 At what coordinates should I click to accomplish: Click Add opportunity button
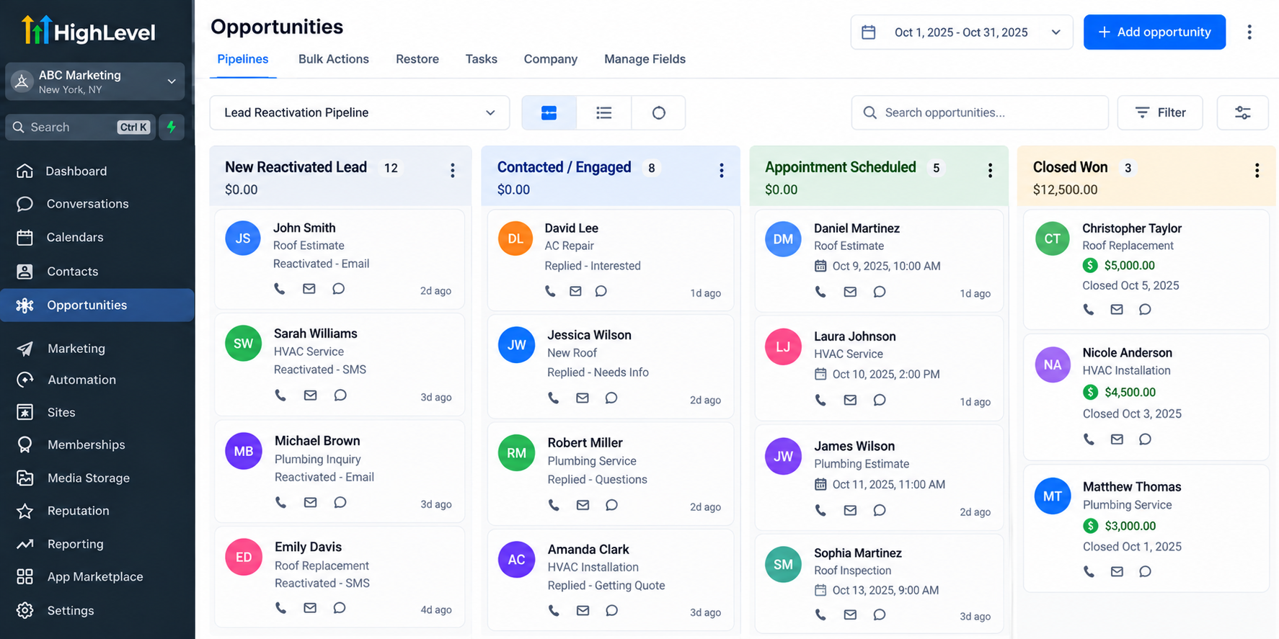[1154, 32]
